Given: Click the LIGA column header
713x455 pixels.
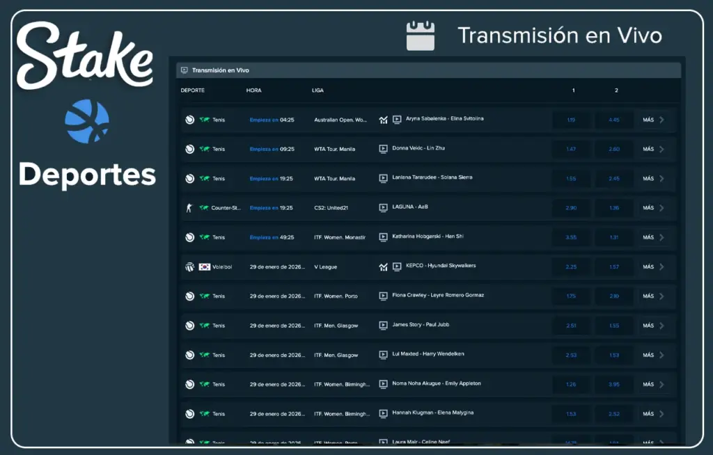Looking at the screenshot, I should click(x=318, y=90).
